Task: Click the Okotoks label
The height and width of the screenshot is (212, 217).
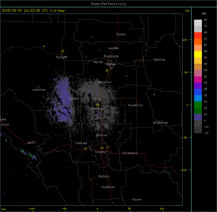Action: 104,176
